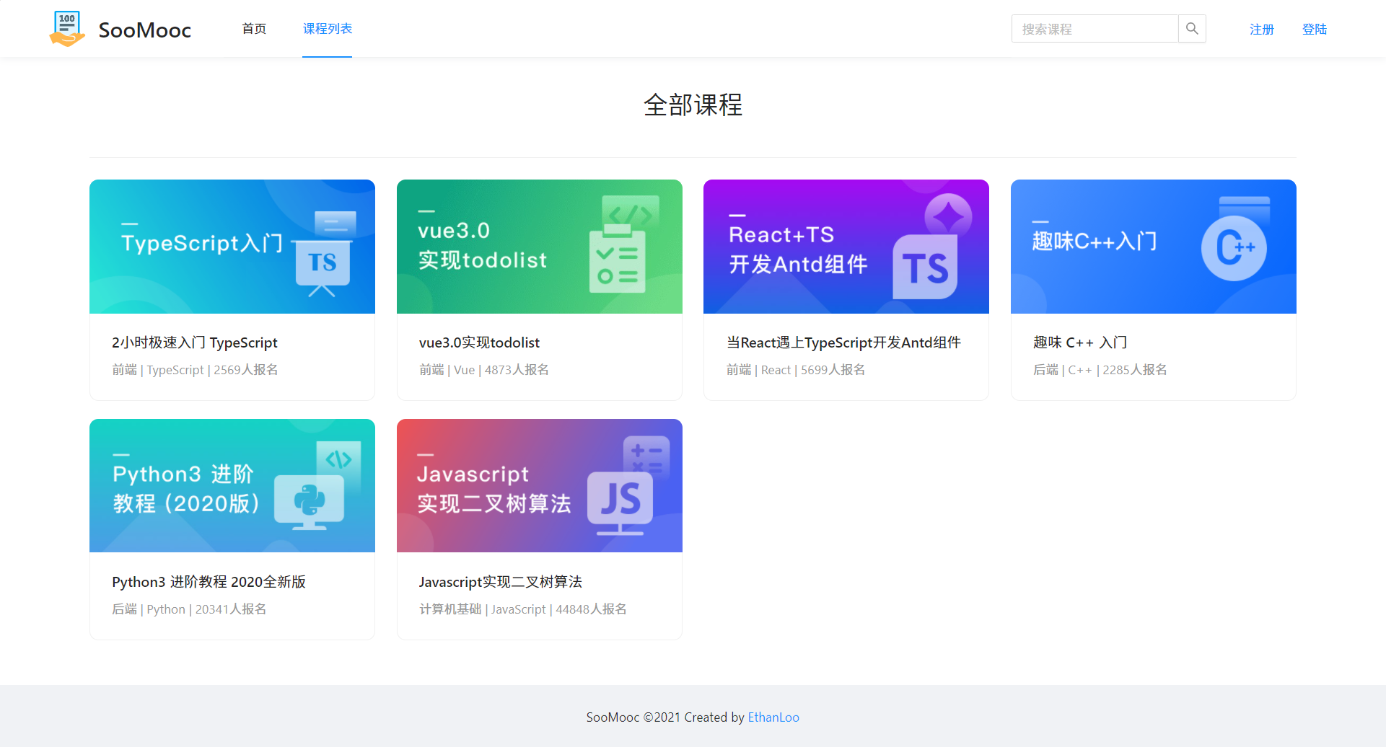Click the SooMooc brand name text
The width and height of the screenshot is (1386, 747).
click(x=145, y=30)
